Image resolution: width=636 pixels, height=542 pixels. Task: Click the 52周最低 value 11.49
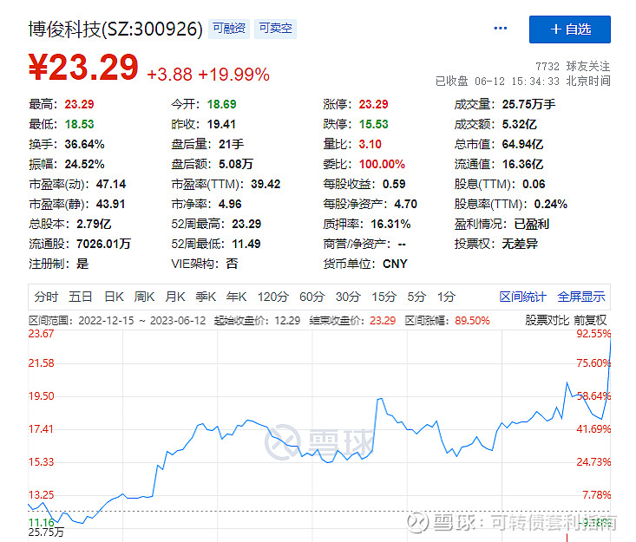[246, 244]
